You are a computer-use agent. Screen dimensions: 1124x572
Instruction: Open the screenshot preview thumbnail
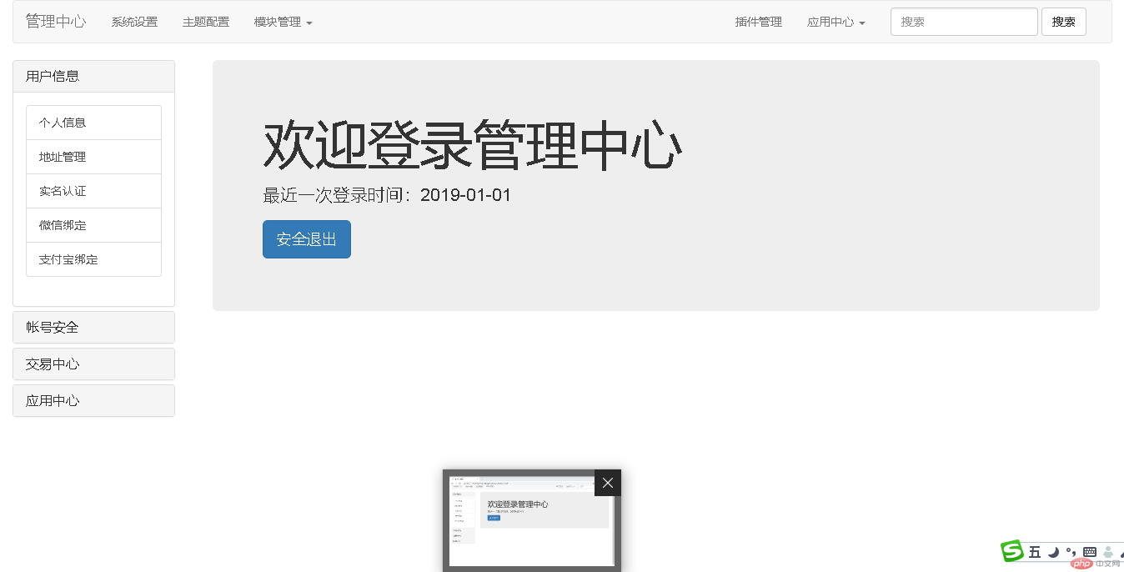coord(531,521)
